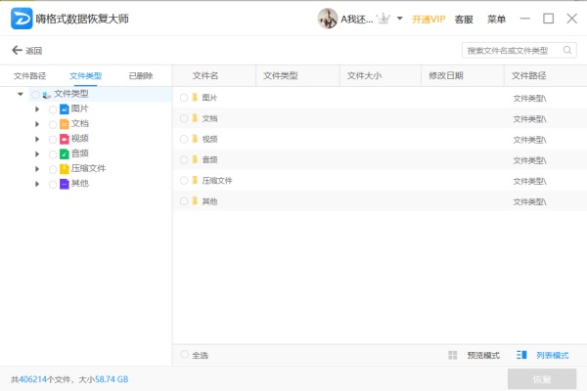Click the 58.74 GB size text
Viewport: 587px width, 391px height.
pyautogui.click(x=112, y=379)
